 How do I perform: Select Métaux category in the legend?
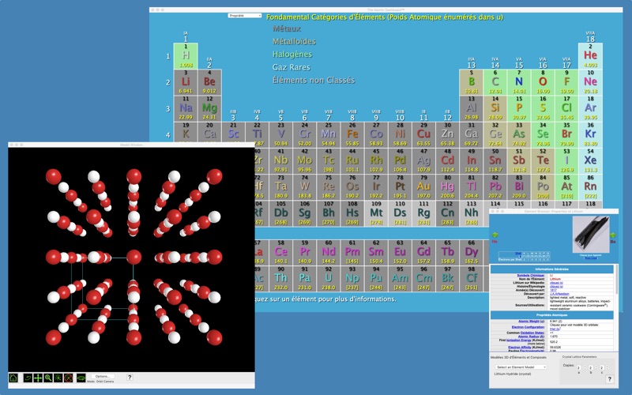tap(287, 28)
